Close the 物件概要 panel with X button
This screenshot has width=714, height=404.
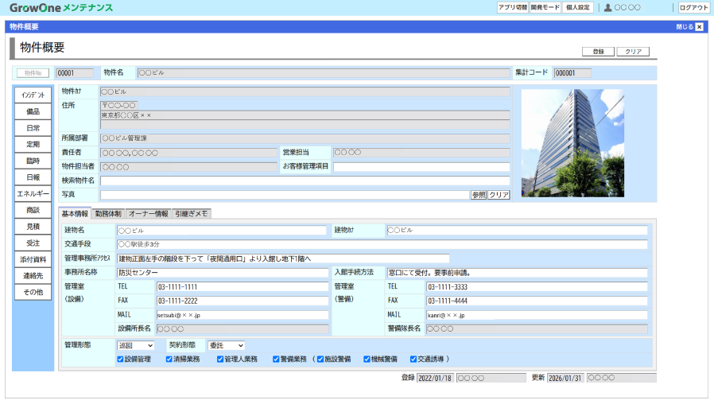coord(700,27)
